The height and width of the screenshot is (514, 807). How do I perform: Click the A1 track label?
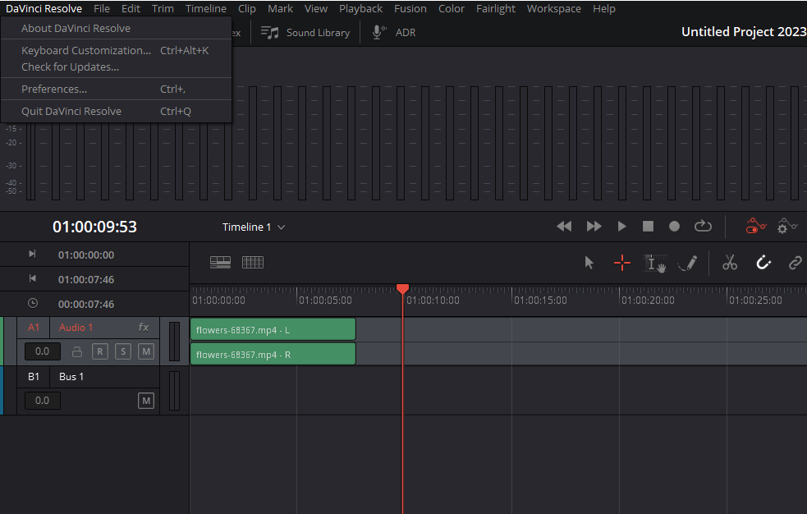pyautogui.click(x=34, y=328)
